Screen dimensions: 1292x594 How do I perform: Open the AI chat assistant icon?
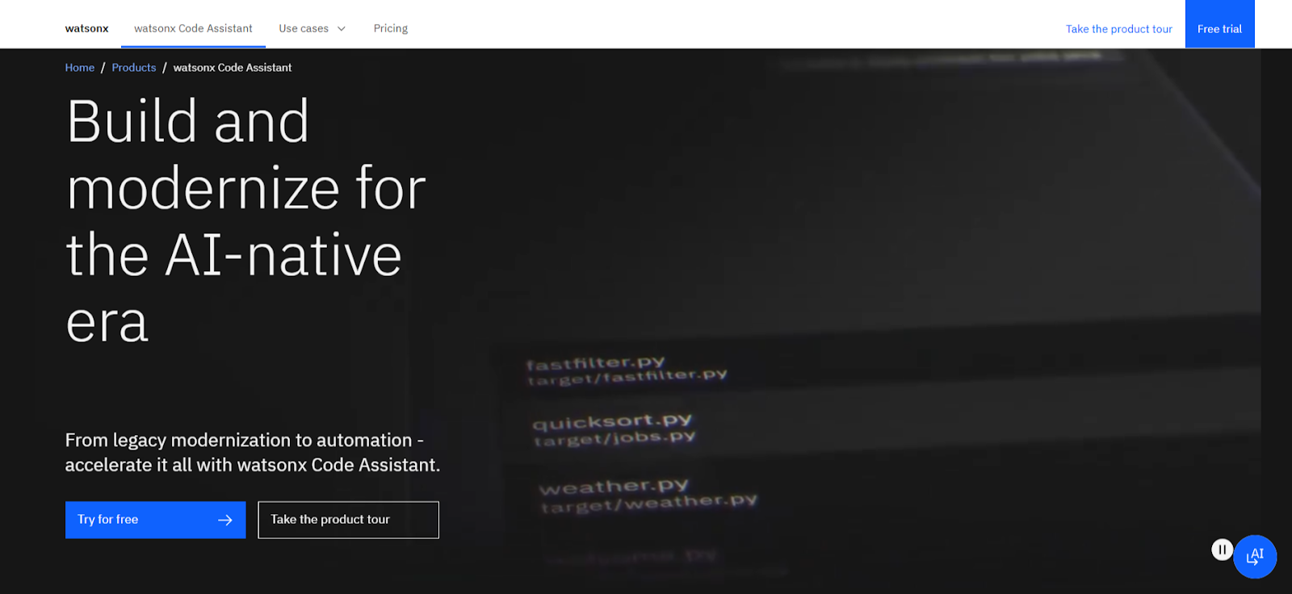[1255, 557]
